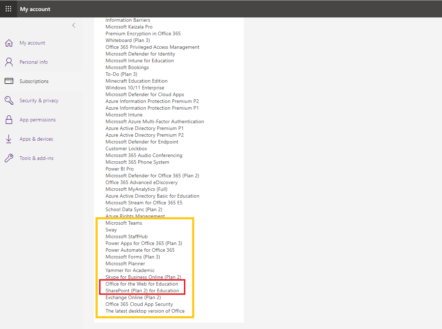Select Azure Active Directory Basic for Education
Screen dimensions: 442x329
coord(153,196)
